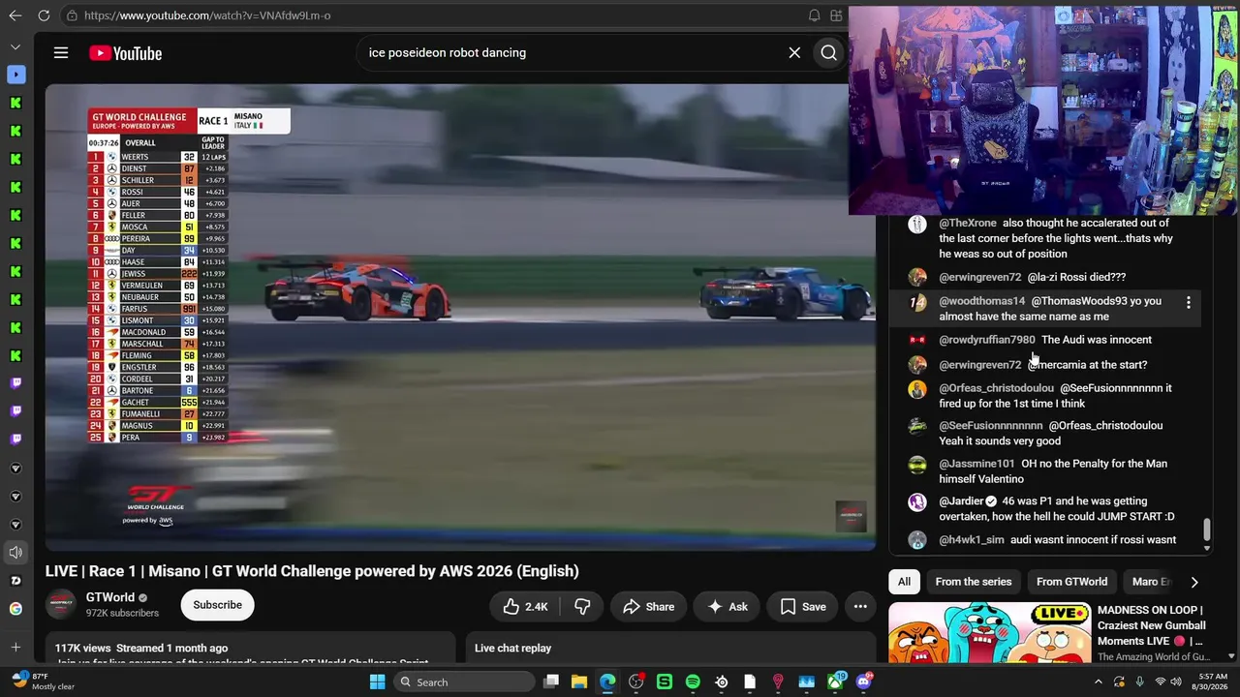Image resolution: width=1240 pixels, height=697 pixels.
Task: Open the taskbar microphone indicator
Action: (x=1139, y=682)
